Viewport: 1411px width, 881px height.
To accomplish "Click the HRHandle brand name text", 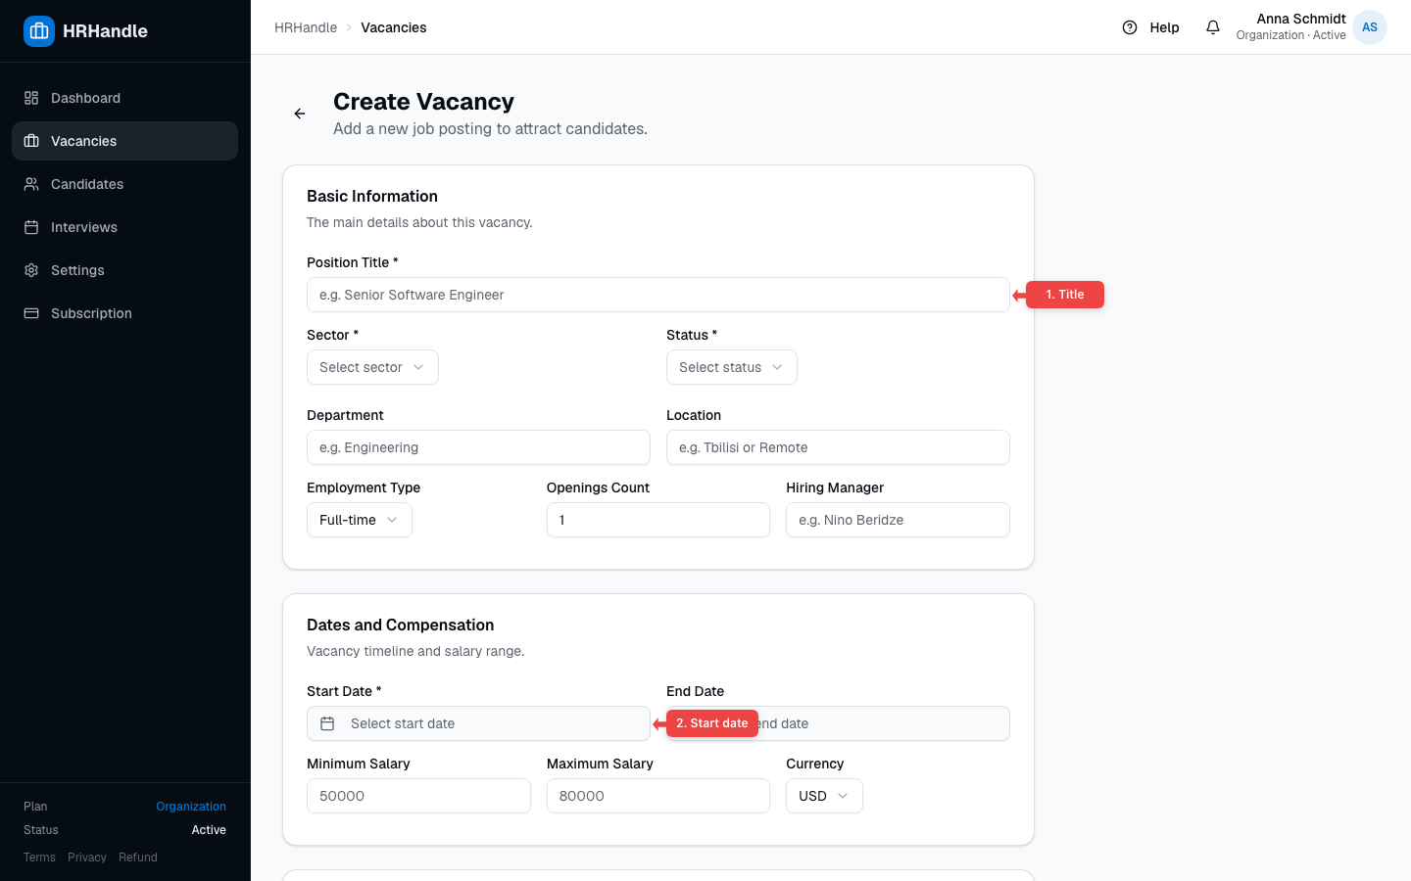I will [x=105, y=31].
